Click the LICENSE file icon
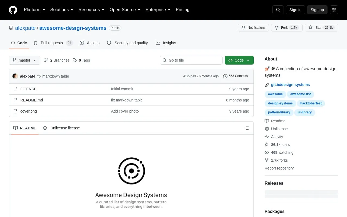 coord(16,89)
